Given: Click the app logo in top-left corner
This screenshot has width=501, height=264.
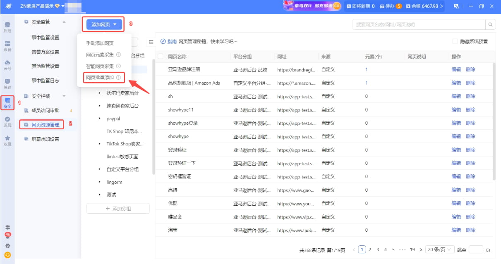Looking at the screenshot, I should (7, 6).
